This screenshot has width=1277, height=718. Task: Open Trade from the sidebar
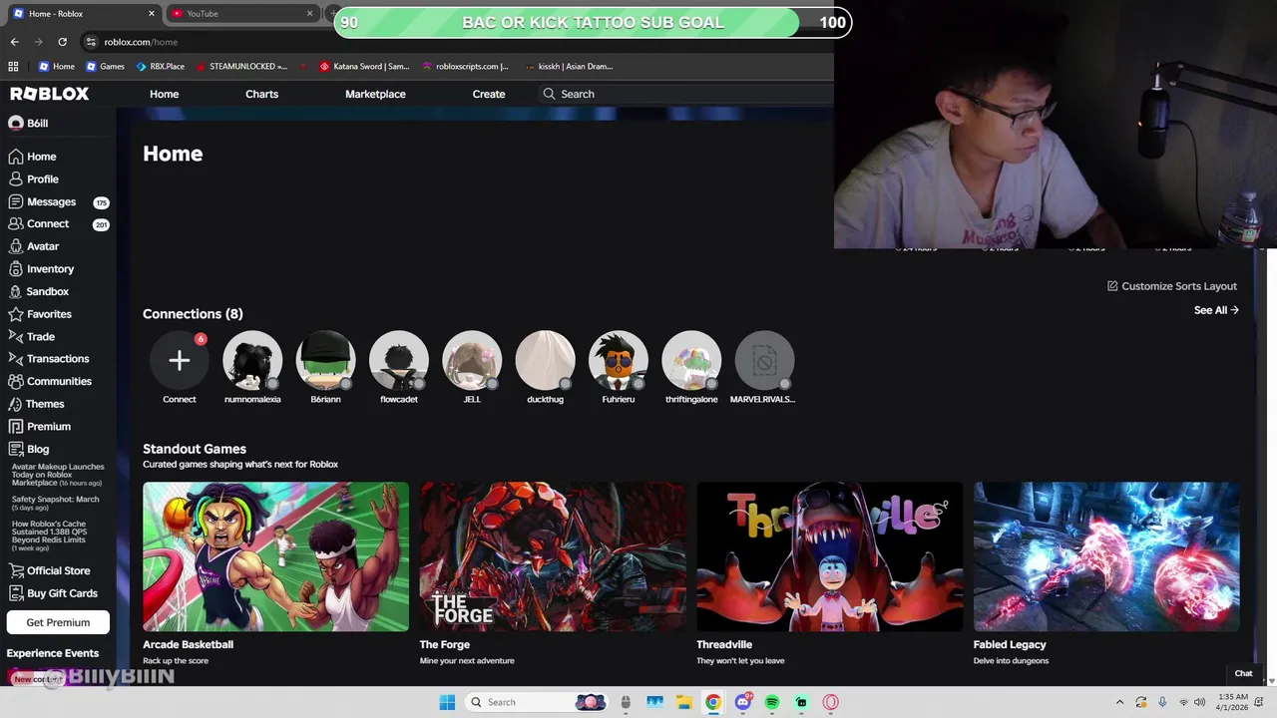31,337
